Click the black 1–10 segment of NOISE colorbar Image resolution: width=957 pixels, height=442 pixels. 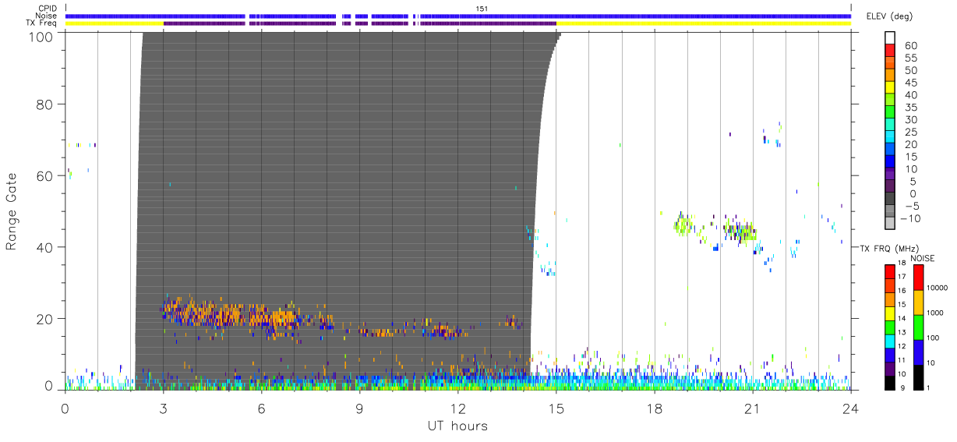[918, 376]
